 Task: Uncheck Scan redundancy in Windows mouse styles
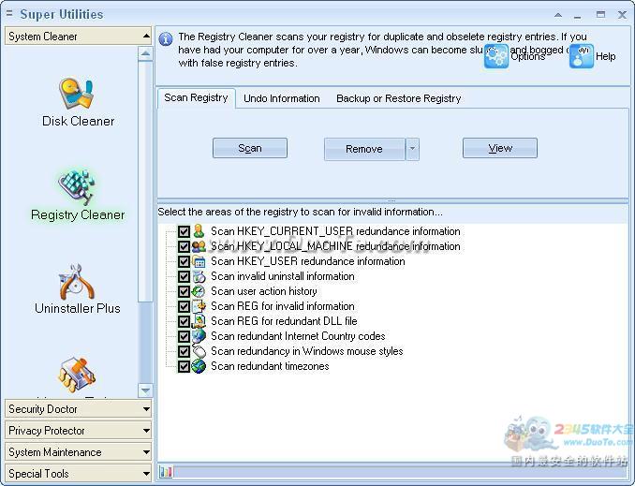click(184, 351)
